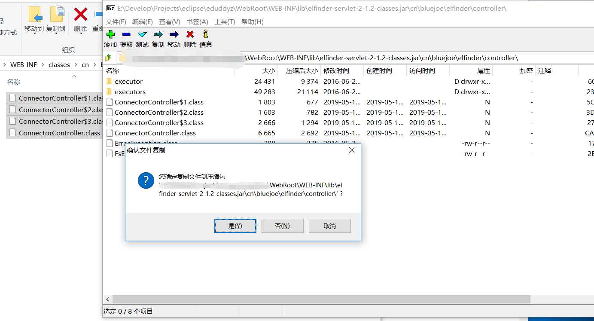Click the horizontal scrollbar left arrow
Screen dimensions: 594x321
[108, 299]
